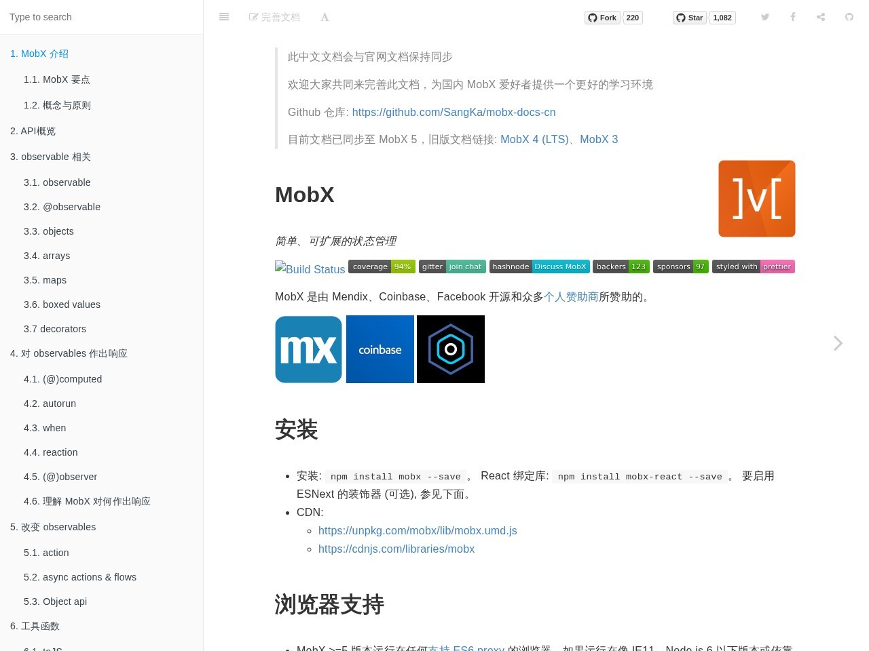
Task: Open the 个人赞助商 link
Action: pos(571,296)
